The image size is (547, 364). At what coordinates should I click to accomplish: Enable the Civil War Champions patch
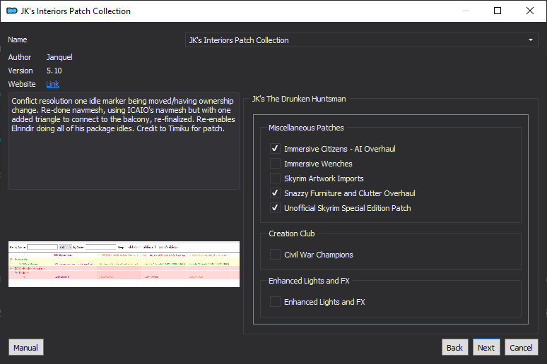pos(275,255)
